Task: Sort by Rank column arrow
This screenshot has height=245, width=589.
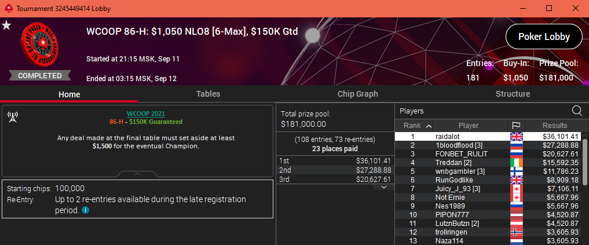Action: coord(429,126)
